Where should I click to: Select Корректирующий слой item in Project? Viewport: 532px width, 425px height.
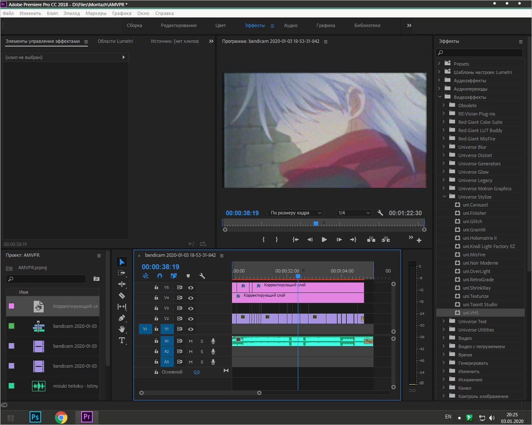point(53,306)
